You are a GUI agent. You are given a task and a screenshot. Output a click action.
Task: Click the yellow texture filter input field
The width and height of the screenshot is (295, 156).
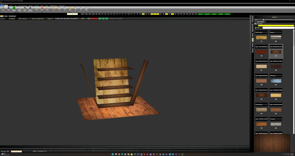tap(276, 26)
